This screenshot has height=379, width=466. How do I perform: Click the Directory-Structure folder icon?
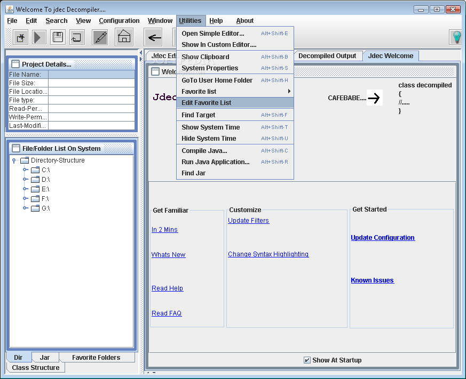tap(25, 160)
